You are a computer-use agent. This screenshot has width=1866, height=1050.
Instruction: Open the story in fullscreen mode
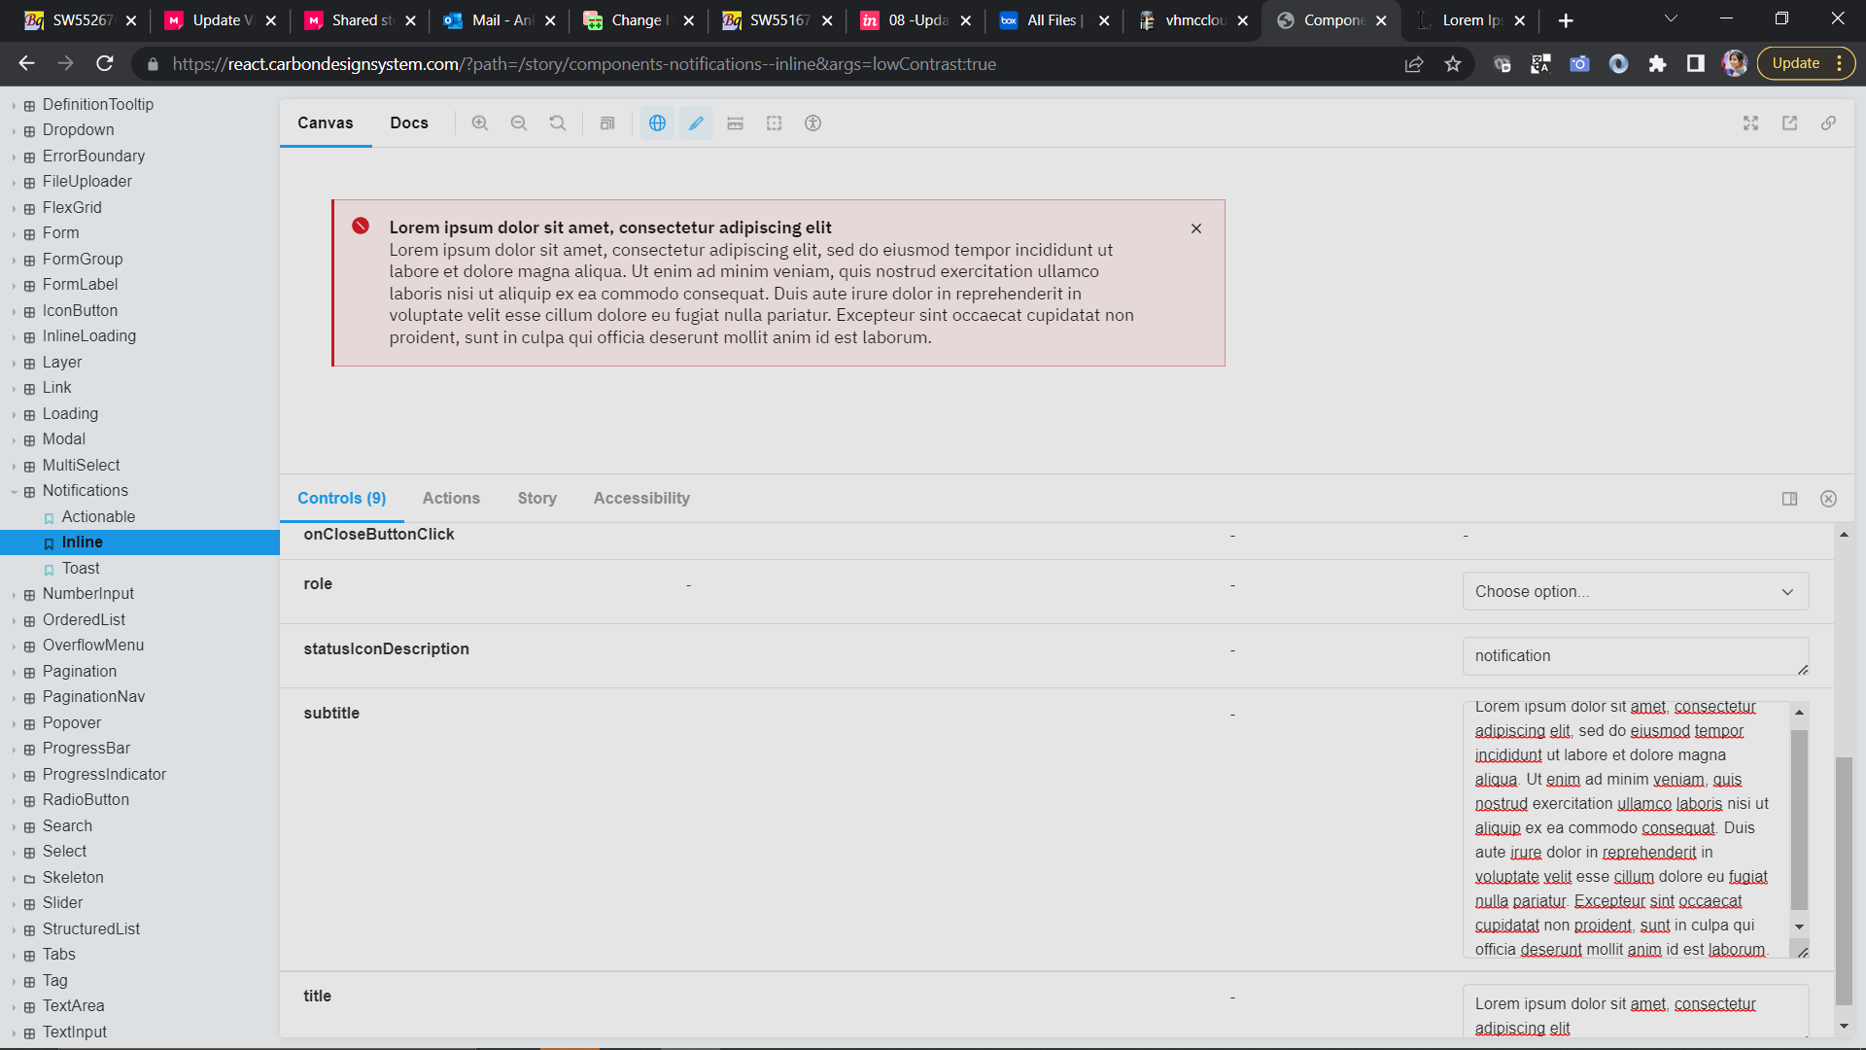coord(1750,123)
